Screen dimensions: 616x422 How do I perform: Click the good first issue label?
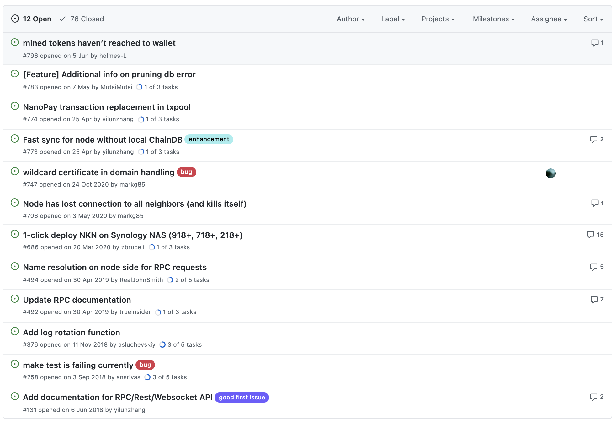pyautogui.click(x=242, y=398)
